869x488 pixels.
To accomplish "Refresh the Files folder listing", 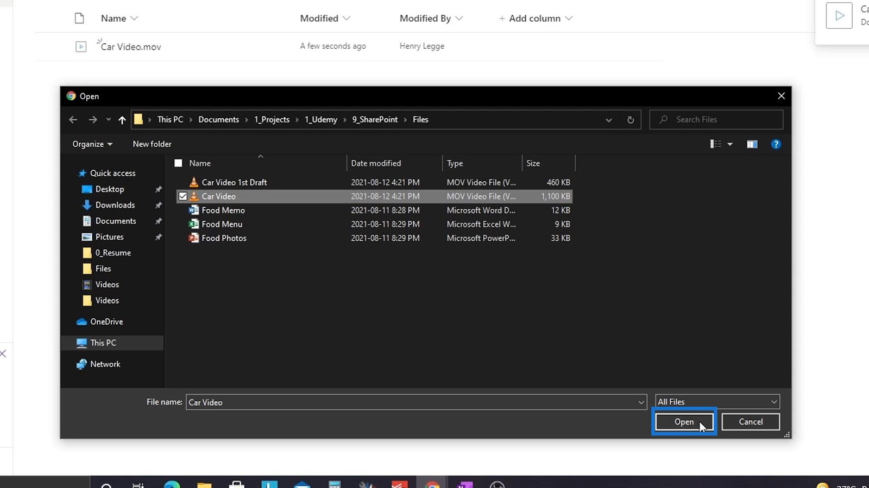I will pos(631,120).
